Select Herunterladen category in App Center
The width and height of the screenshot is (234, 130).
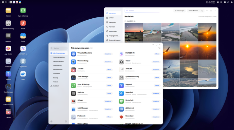pyautogui.click(x=58, y=70)
